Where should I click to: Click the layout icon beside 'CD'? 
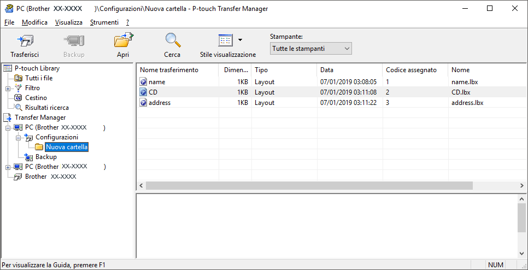143,92
